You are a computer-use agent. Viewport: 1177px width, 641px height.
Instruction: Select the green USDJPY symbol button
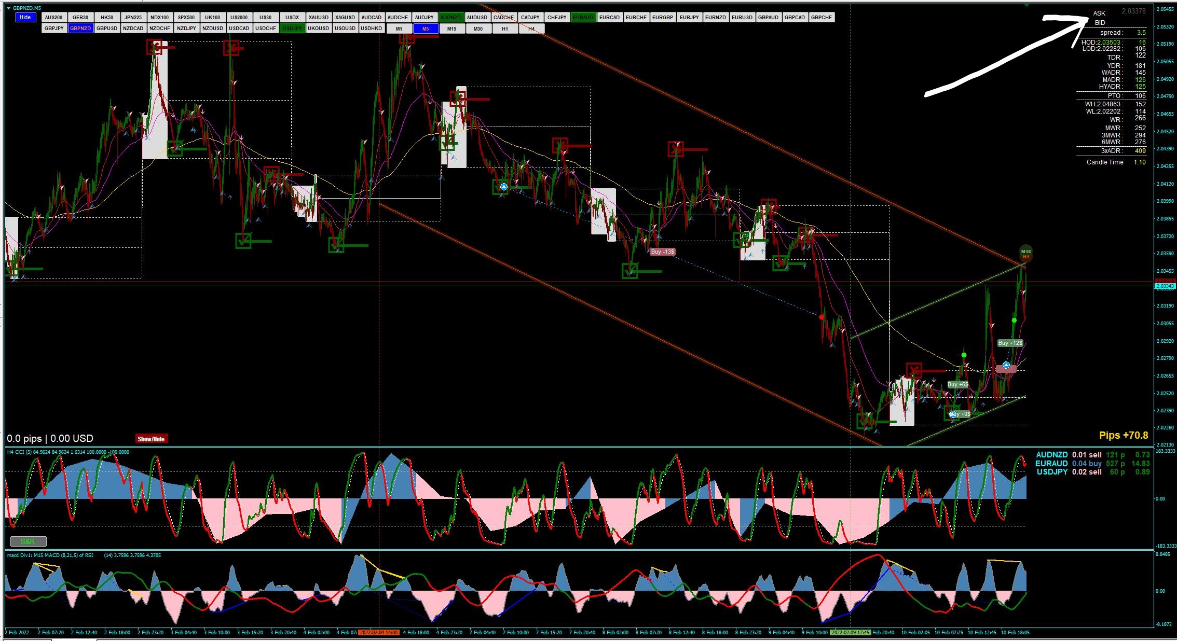tap(292, 28)
